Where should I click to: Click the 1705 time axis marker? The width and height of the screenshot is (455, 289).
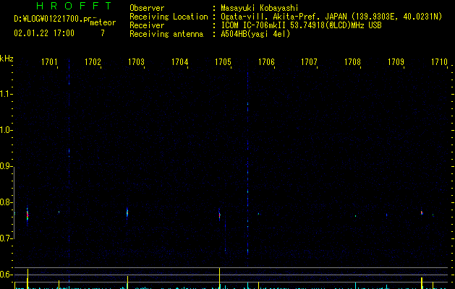223,62
